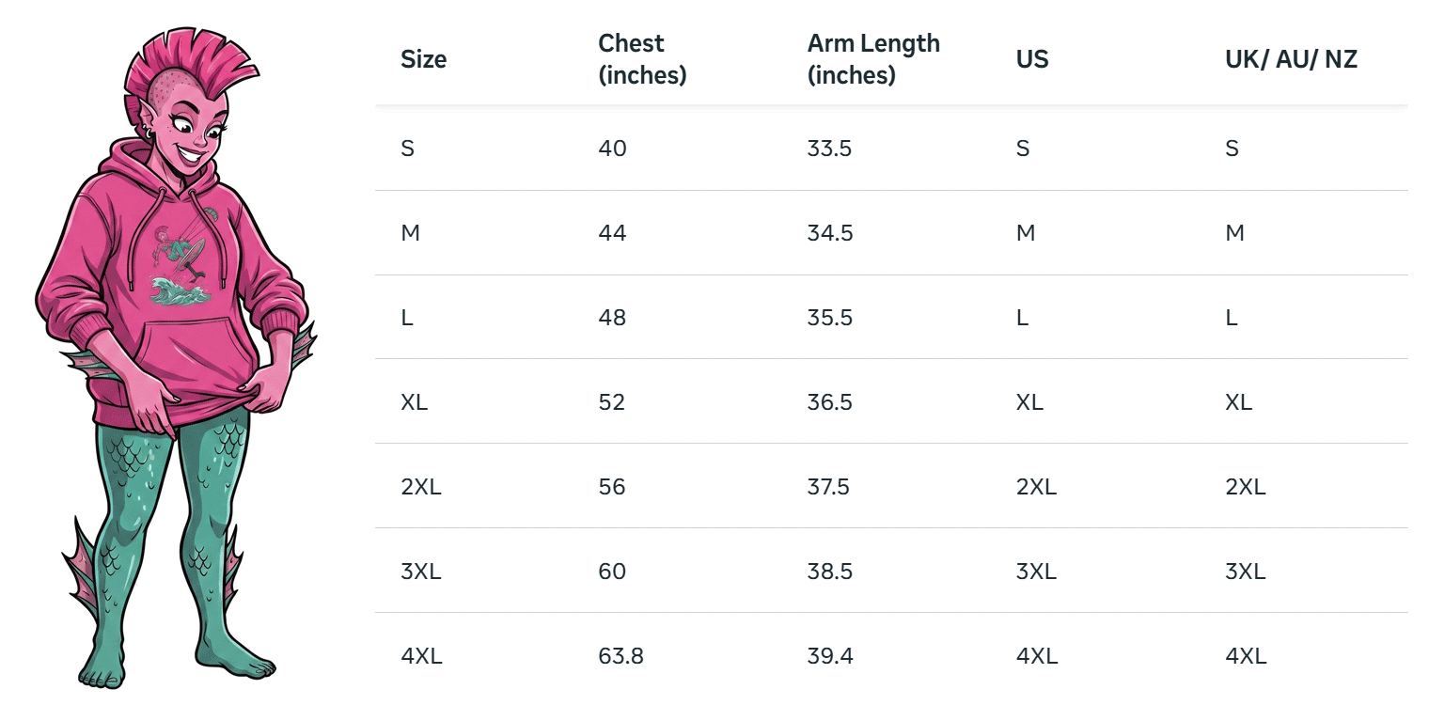Click 3XL in the US column
The width and height of the screenshot is (1429, 721).
1036,572
